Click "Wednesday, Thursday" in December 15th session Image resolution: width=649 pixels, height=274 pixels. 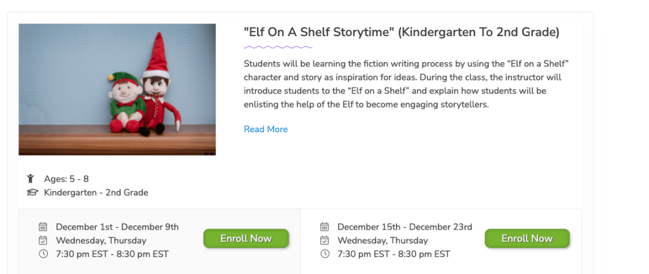(x=383, y=240)
